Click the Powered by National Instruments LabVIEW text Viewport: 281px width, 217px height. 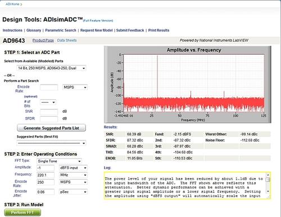214,40
